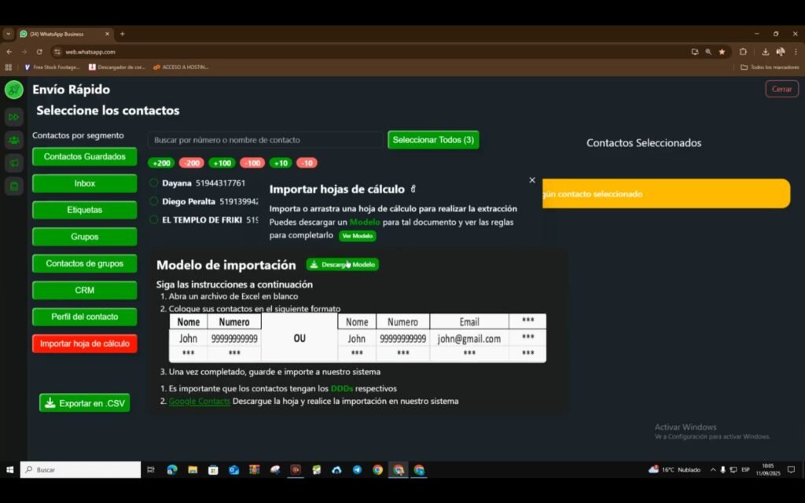Open the fast-forward quick send sidebar icon
Image resolution: width=805 pixels, height=503 pixels.
tap(14, 117)
